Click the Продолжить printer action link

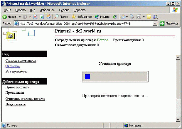pyautogui.click(x=15, y=93)
